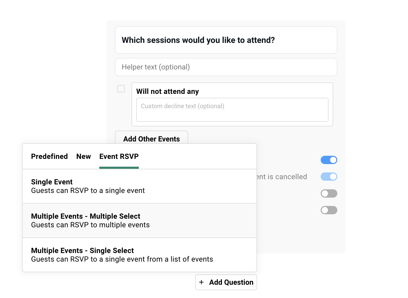Check the 'Will not attend any' checkbox
The height and width of the screenshot is (298, 408).
pos(121,89)
